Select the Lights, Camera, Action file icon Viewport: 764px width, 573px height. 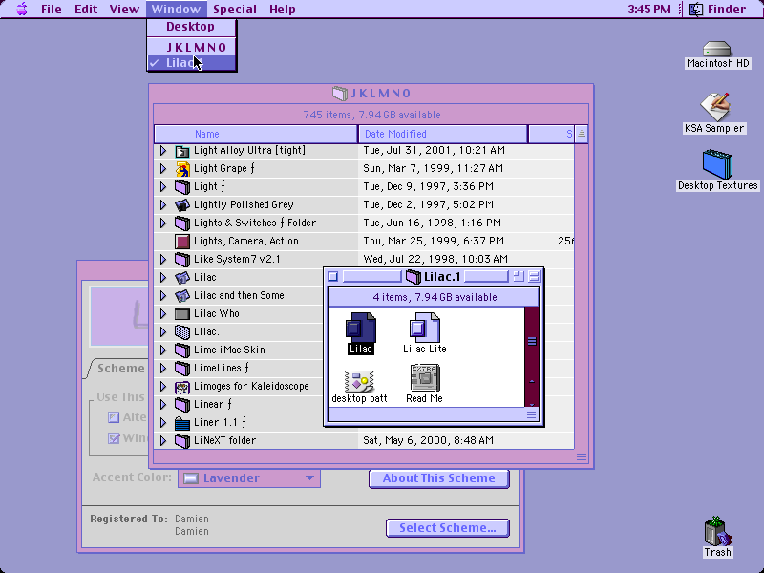(182, 242)
